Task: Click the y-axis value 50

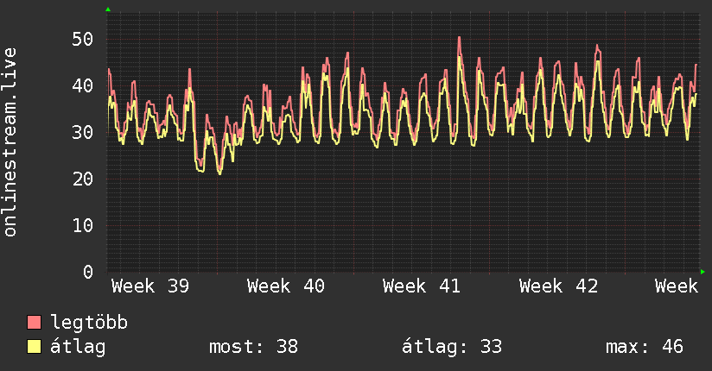Action: (x=83, y=40)
